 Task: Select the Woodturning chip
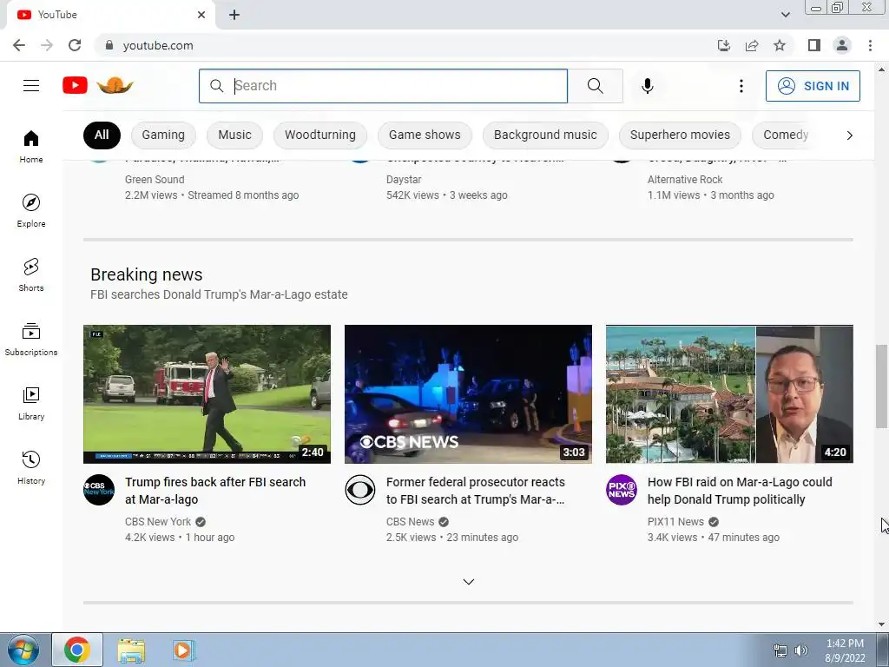pyautogui.click(x=320, y=135)
